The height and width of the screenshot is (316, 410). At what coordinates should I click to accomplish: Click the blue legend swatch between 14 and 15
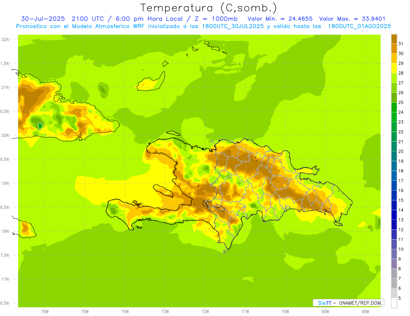pyautogui.click(x=394, y=205)
